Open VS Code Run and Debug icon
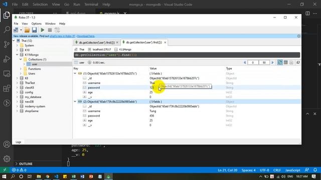321x180 pixels. pyautogui.click(x=7, y=59)
